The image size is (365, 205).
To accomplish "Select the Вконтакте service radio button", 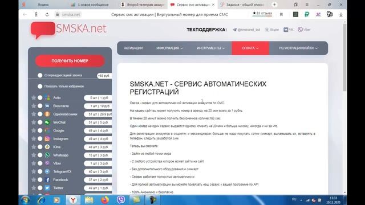I will click(40, 106).
